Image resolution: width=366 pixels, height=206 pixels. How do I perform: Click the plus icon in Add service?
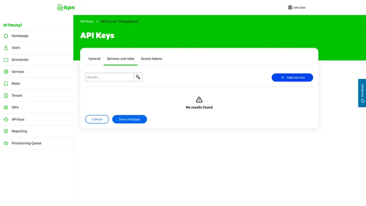click(x=282, y=77)
